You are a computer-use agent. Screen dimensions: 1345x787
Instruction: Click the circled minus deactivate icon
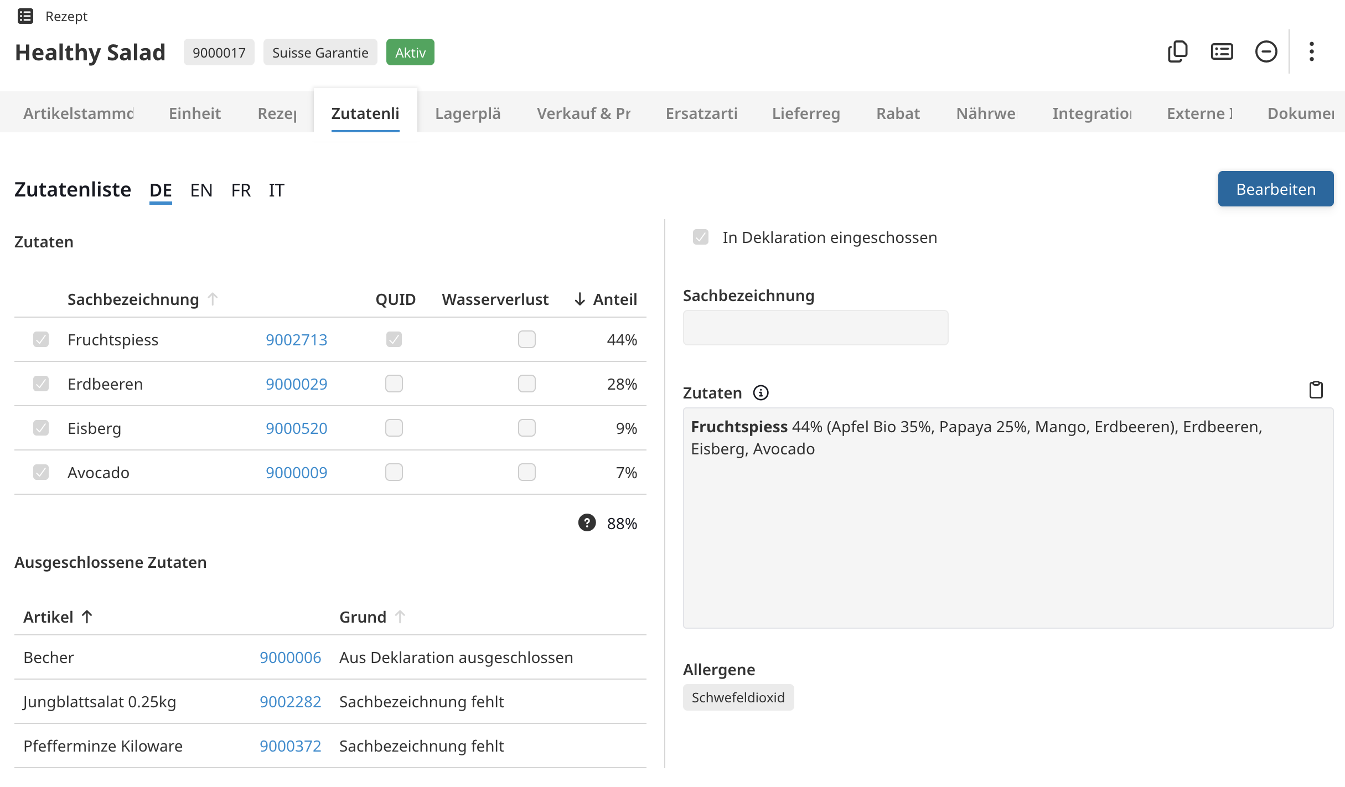pos(1266,52)
